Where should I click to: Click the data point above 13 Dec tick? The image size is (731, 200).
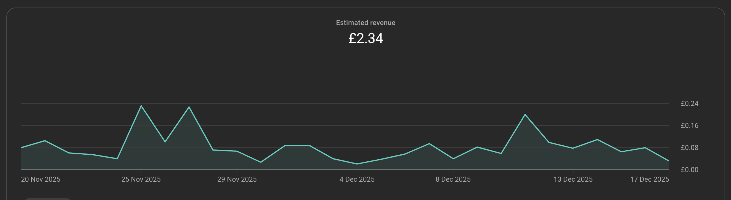pyautogui.click(x=573, y=148)
